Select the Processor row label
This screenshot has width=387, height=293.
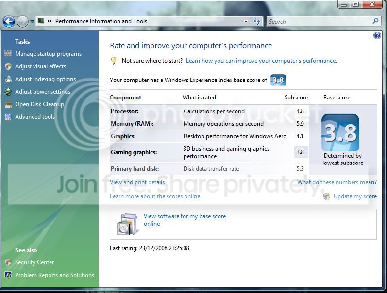click(x=125, y=111)
